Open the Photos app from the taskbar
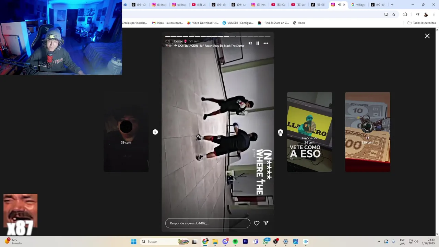Screen dimensions: 439x247 (x=296, y=242)
